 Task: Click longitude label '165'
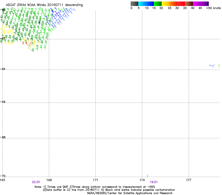point(2,180)
